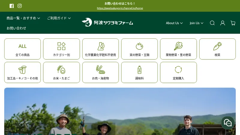240x135 pixels.
Task: Open the お問い合わせ menu item
Action: pos(16,28)
